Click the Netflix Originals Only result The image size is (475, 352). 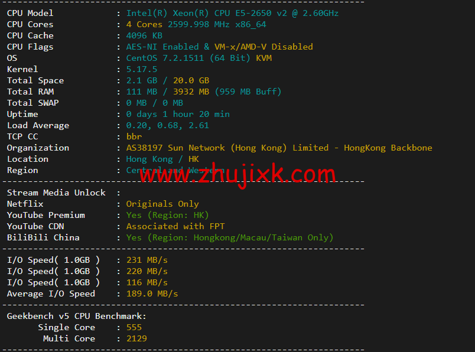[x=162, y=204]
